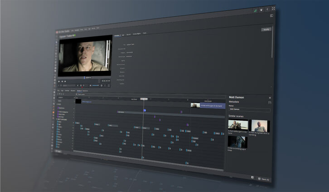Play the video in the preview player
This screenshot has height=192, width=329.
click(59, 81)
